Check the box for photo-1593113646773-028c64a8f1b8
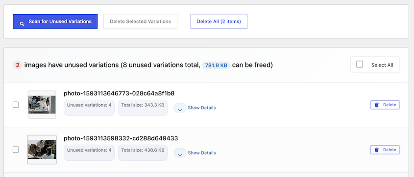 16,105
